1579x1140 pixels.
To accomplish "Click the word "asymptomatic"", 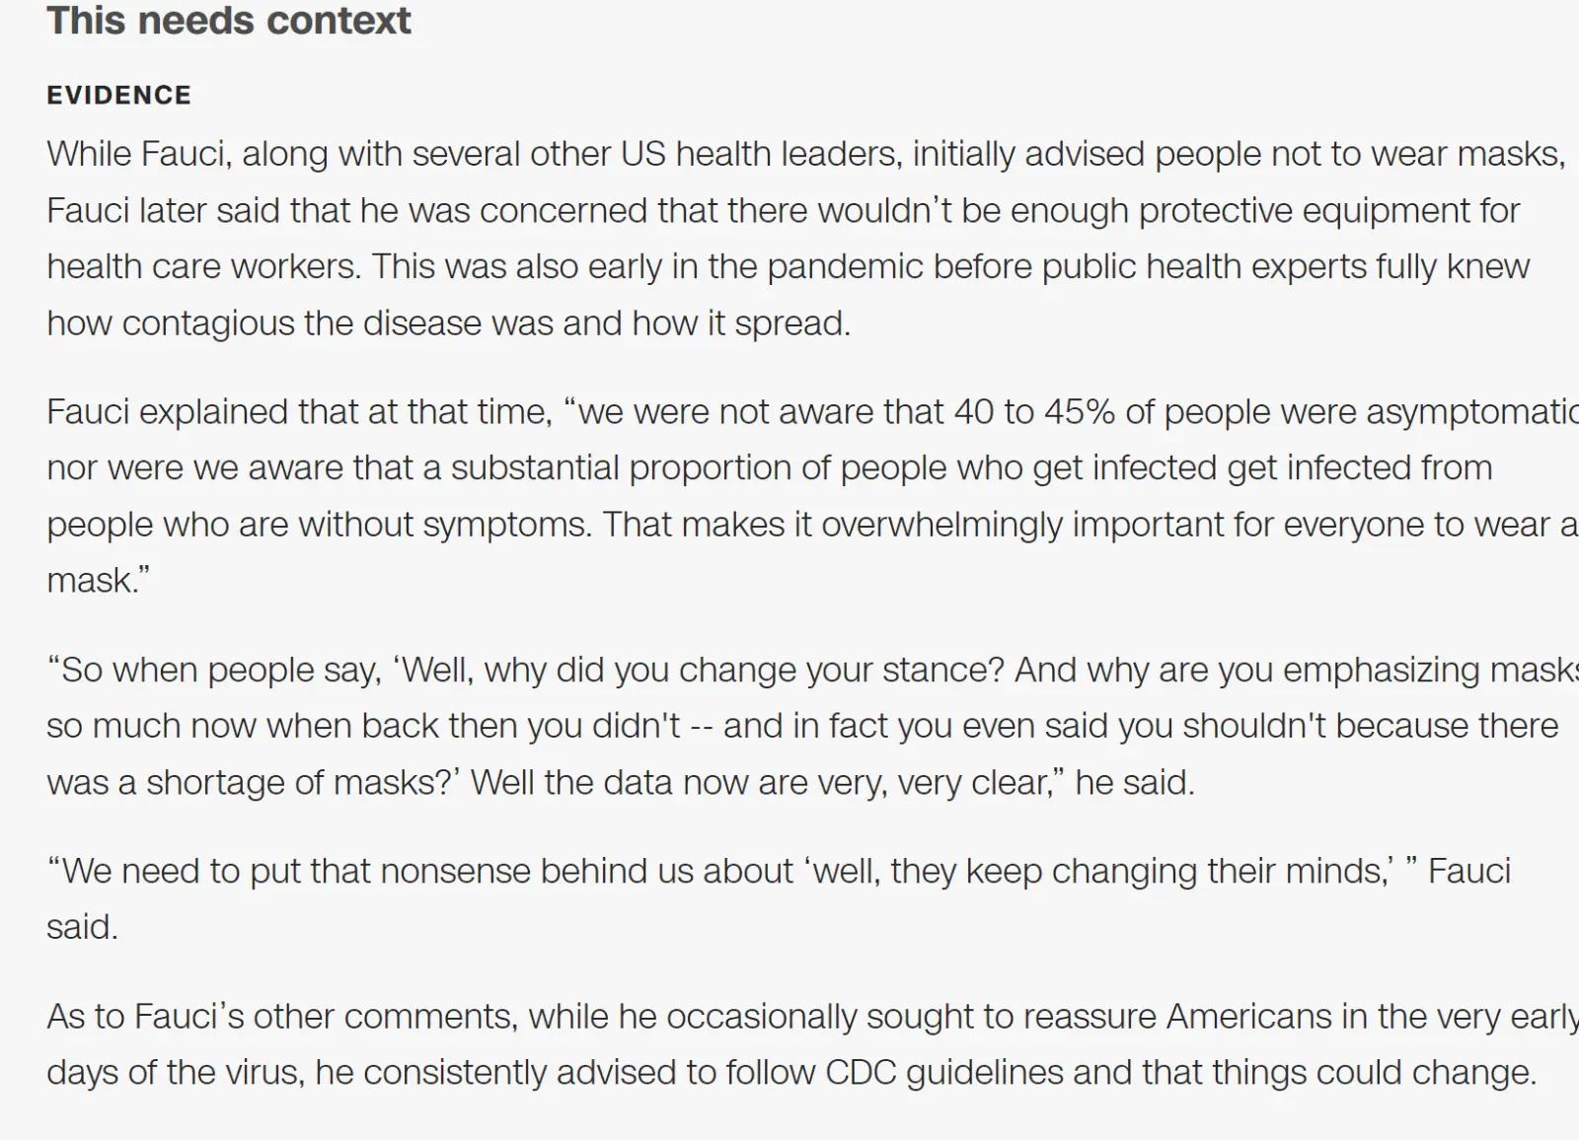I will pyautogui.click(x=1470, y=412).
